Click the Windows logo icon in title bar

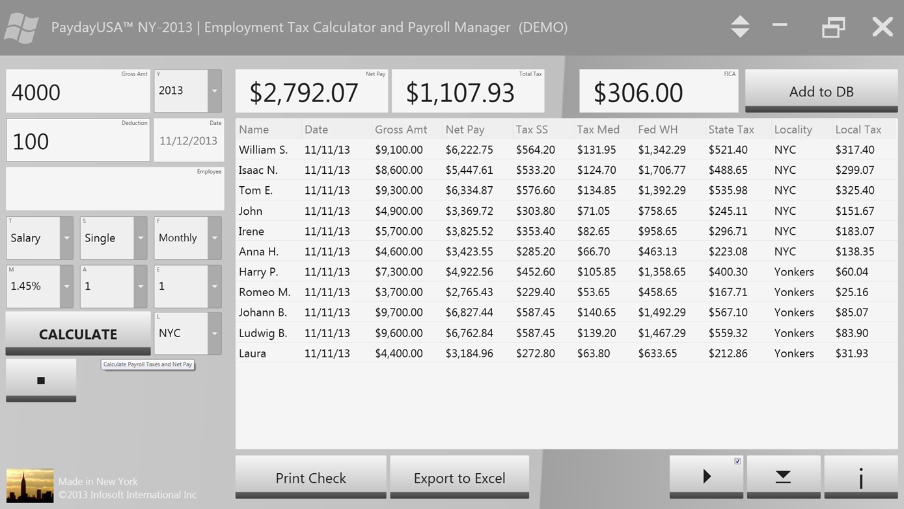21,27
